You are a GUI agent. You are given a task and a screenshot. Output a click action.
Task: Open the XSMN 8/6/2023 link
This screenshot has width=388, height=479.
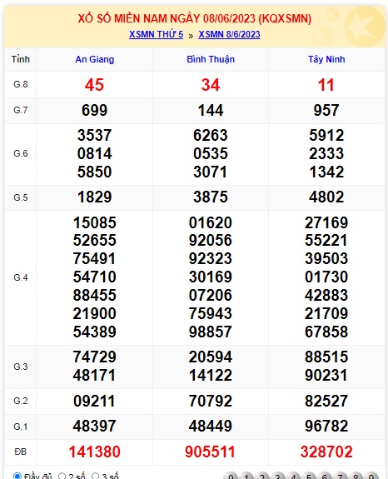click(229, 34)
